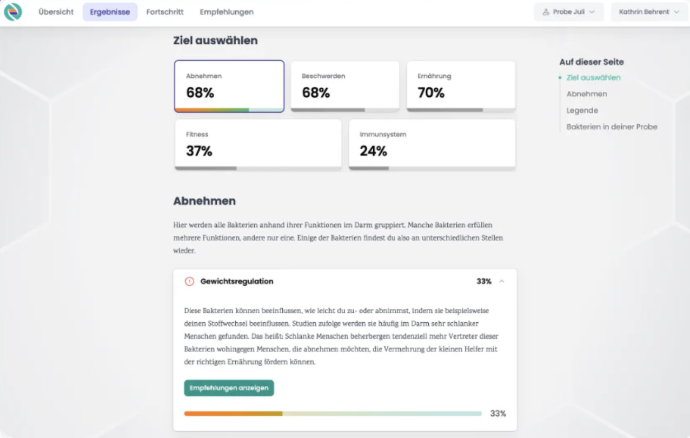The width and height of the screenshot is (690, 438).
Task: Jump to Legende in page navigation
Action: click(582, 110)
